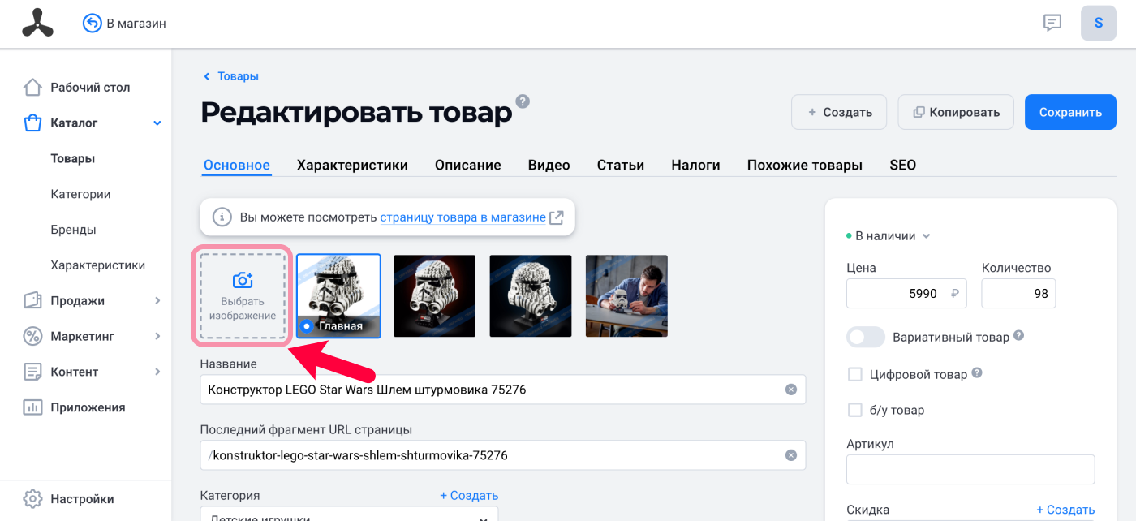Click the Приложения chart icon

(x=32, y=407)
